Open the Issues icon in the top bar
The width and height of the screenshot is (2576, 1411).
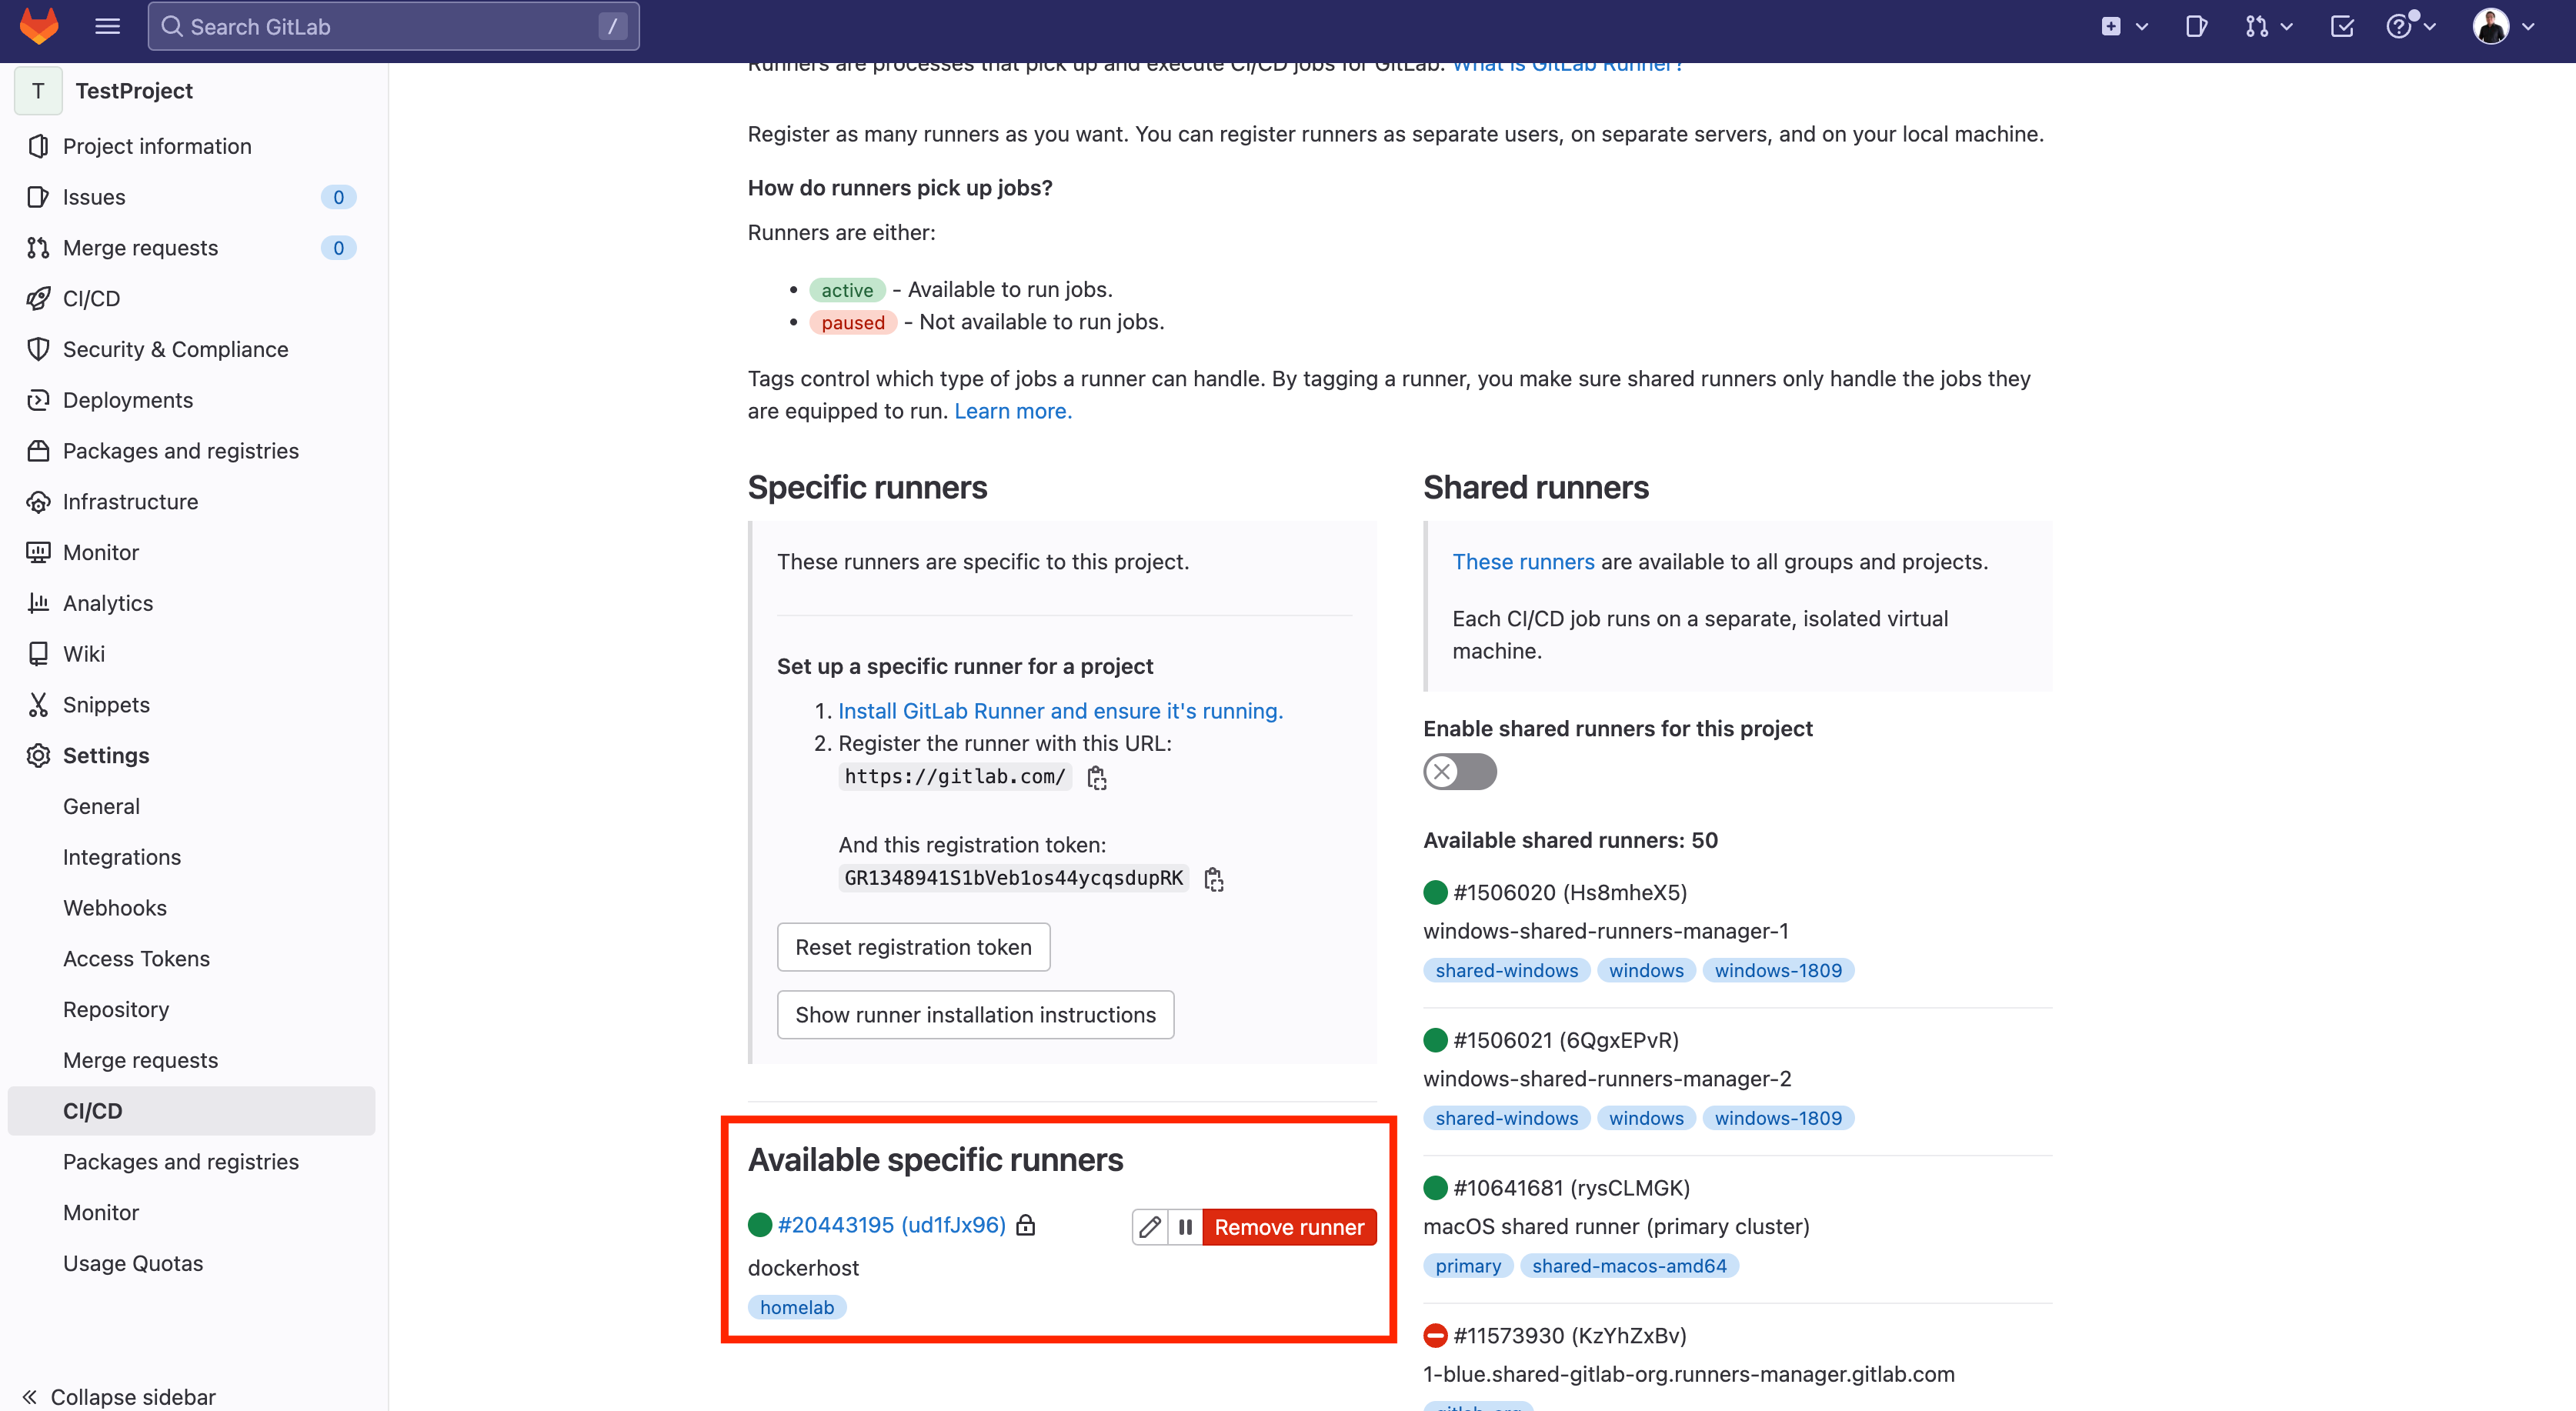point(2196,26)
